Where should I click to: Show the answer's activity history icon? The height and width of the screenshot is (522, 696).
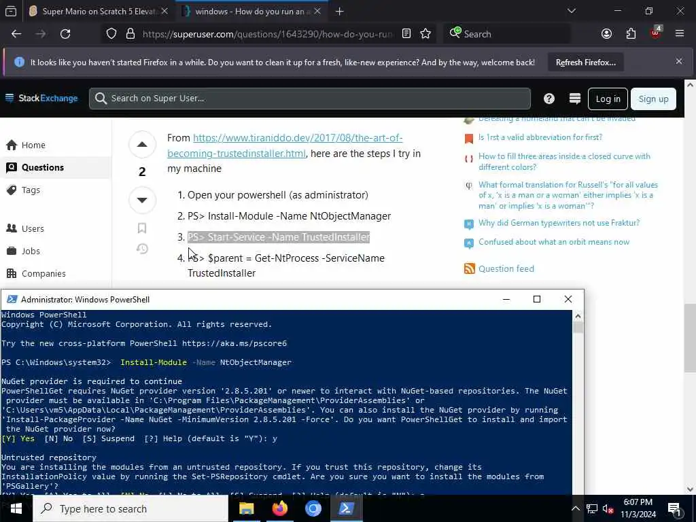(142, 249)
